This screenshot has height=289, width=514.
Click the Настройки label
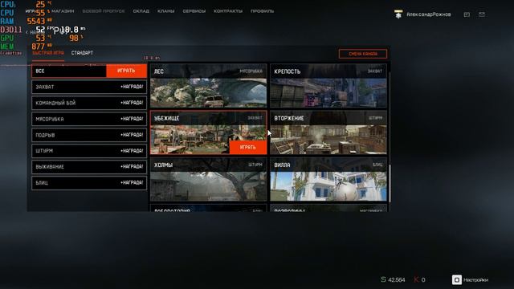[475, 280]
